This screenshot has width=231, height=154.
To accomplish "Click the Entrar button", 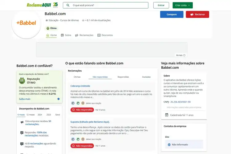I will [x=161, y=5].
